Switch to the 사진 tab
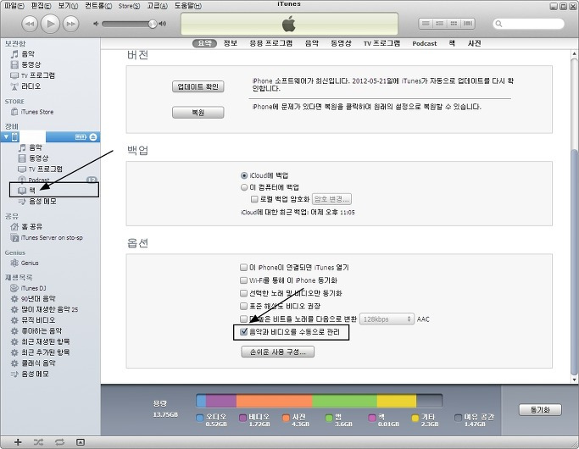Image resolution: width=579 pixels, height=449 pixels. pos(474,43)
